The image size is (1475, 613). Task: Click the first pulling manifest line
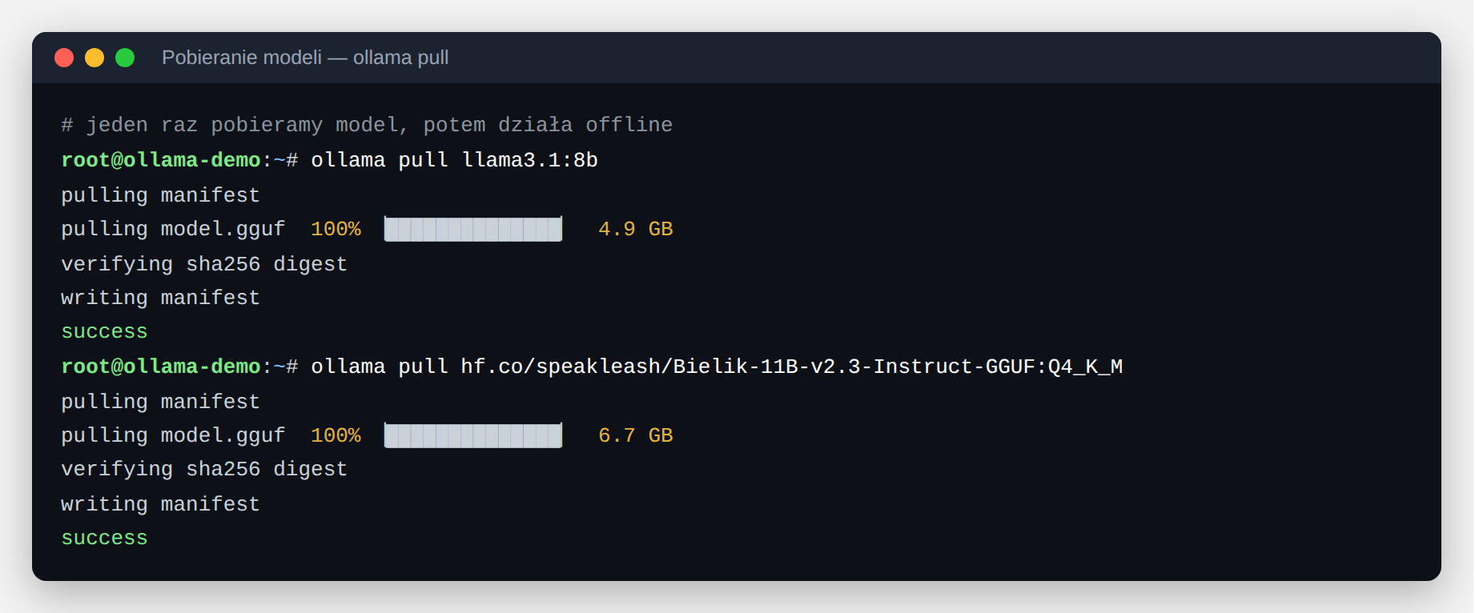click(x=161, y=195)
